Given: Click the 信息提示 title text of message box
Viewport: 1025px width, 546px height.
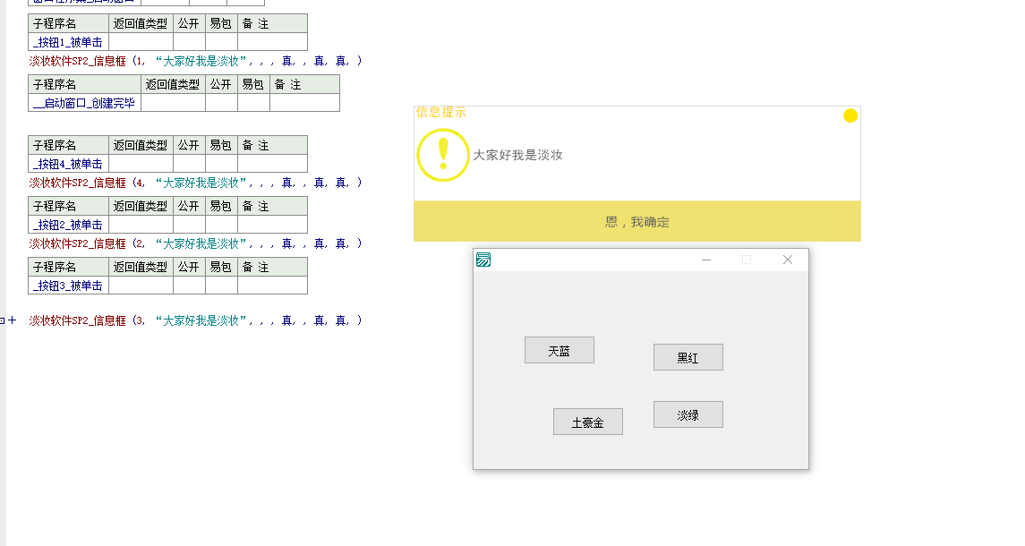Looking at the screenshot, I should [440, 113].
